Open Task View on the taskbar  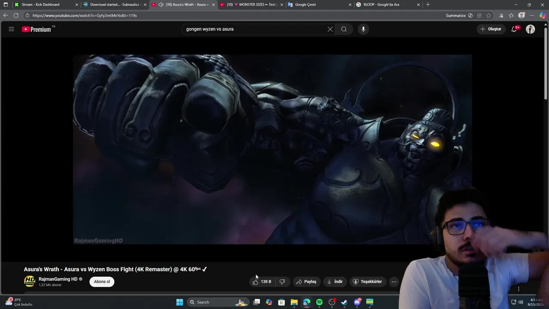(x=256, y=302)
